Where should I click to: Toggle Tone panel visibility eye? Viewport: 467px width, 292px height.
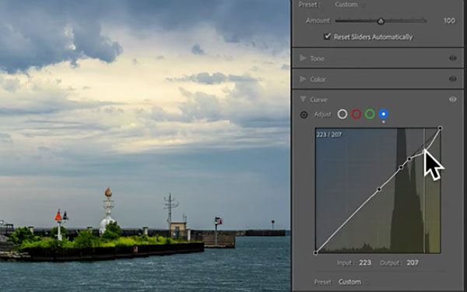(x=453, y=58)
